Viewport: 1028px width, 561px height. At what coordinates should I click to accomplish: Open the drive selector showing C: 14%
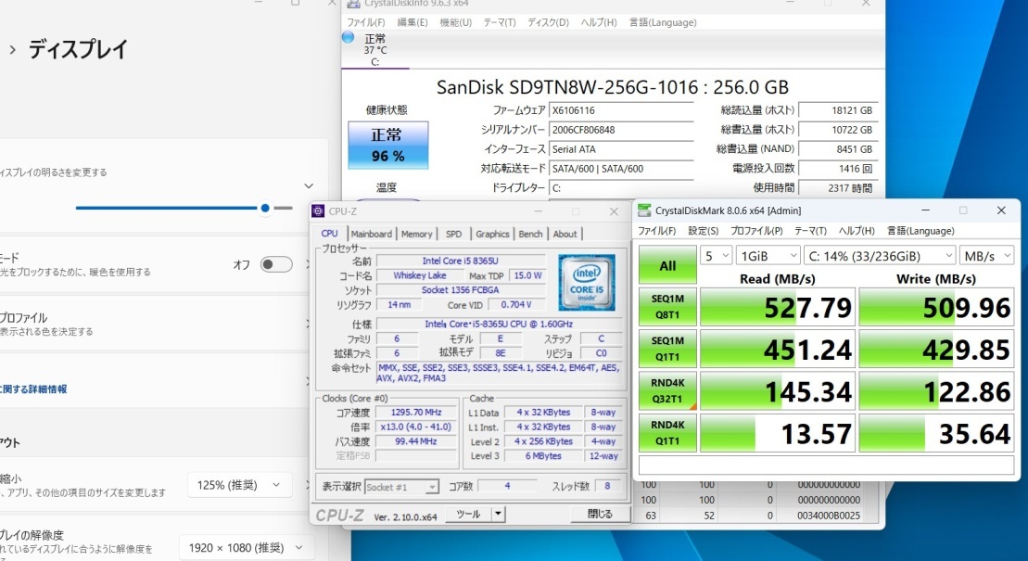879,256
